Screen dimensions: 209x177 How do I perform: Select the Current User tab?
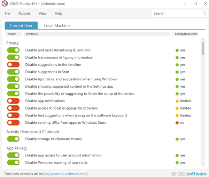click(x=21, y=25)
